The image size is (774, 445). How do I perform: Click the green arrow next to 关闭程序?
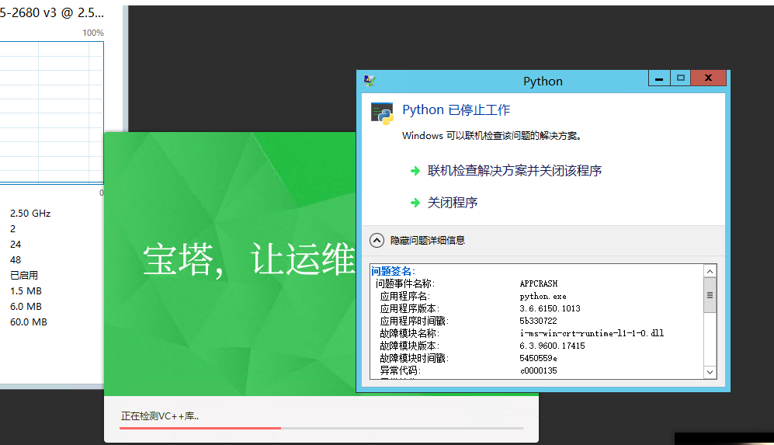coord(415,203)
